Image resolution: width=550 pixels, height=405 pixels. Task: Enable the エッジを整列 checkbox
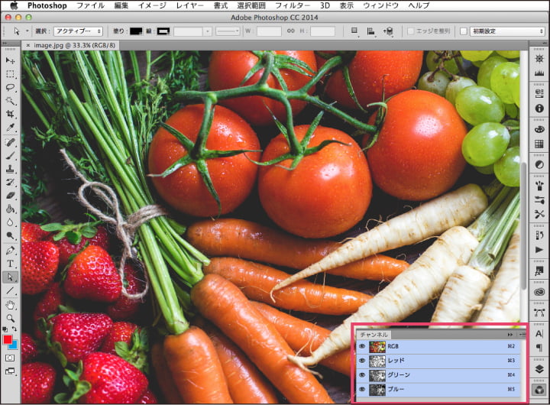(x=411, y=31)
